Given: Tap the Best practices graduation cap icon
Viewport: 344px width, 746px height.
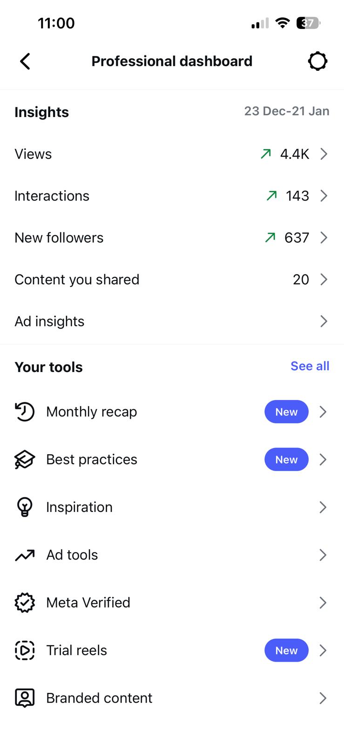Looking at the screenshot, I should pyautogui.click(x=24, y=459).
